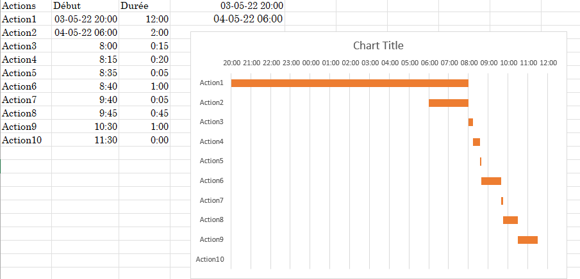Image resolution: width=580 pixels, height=279 pixels.
Task: Select the Action2 bar in Gantt chart
Action: (x=449, y=103)
